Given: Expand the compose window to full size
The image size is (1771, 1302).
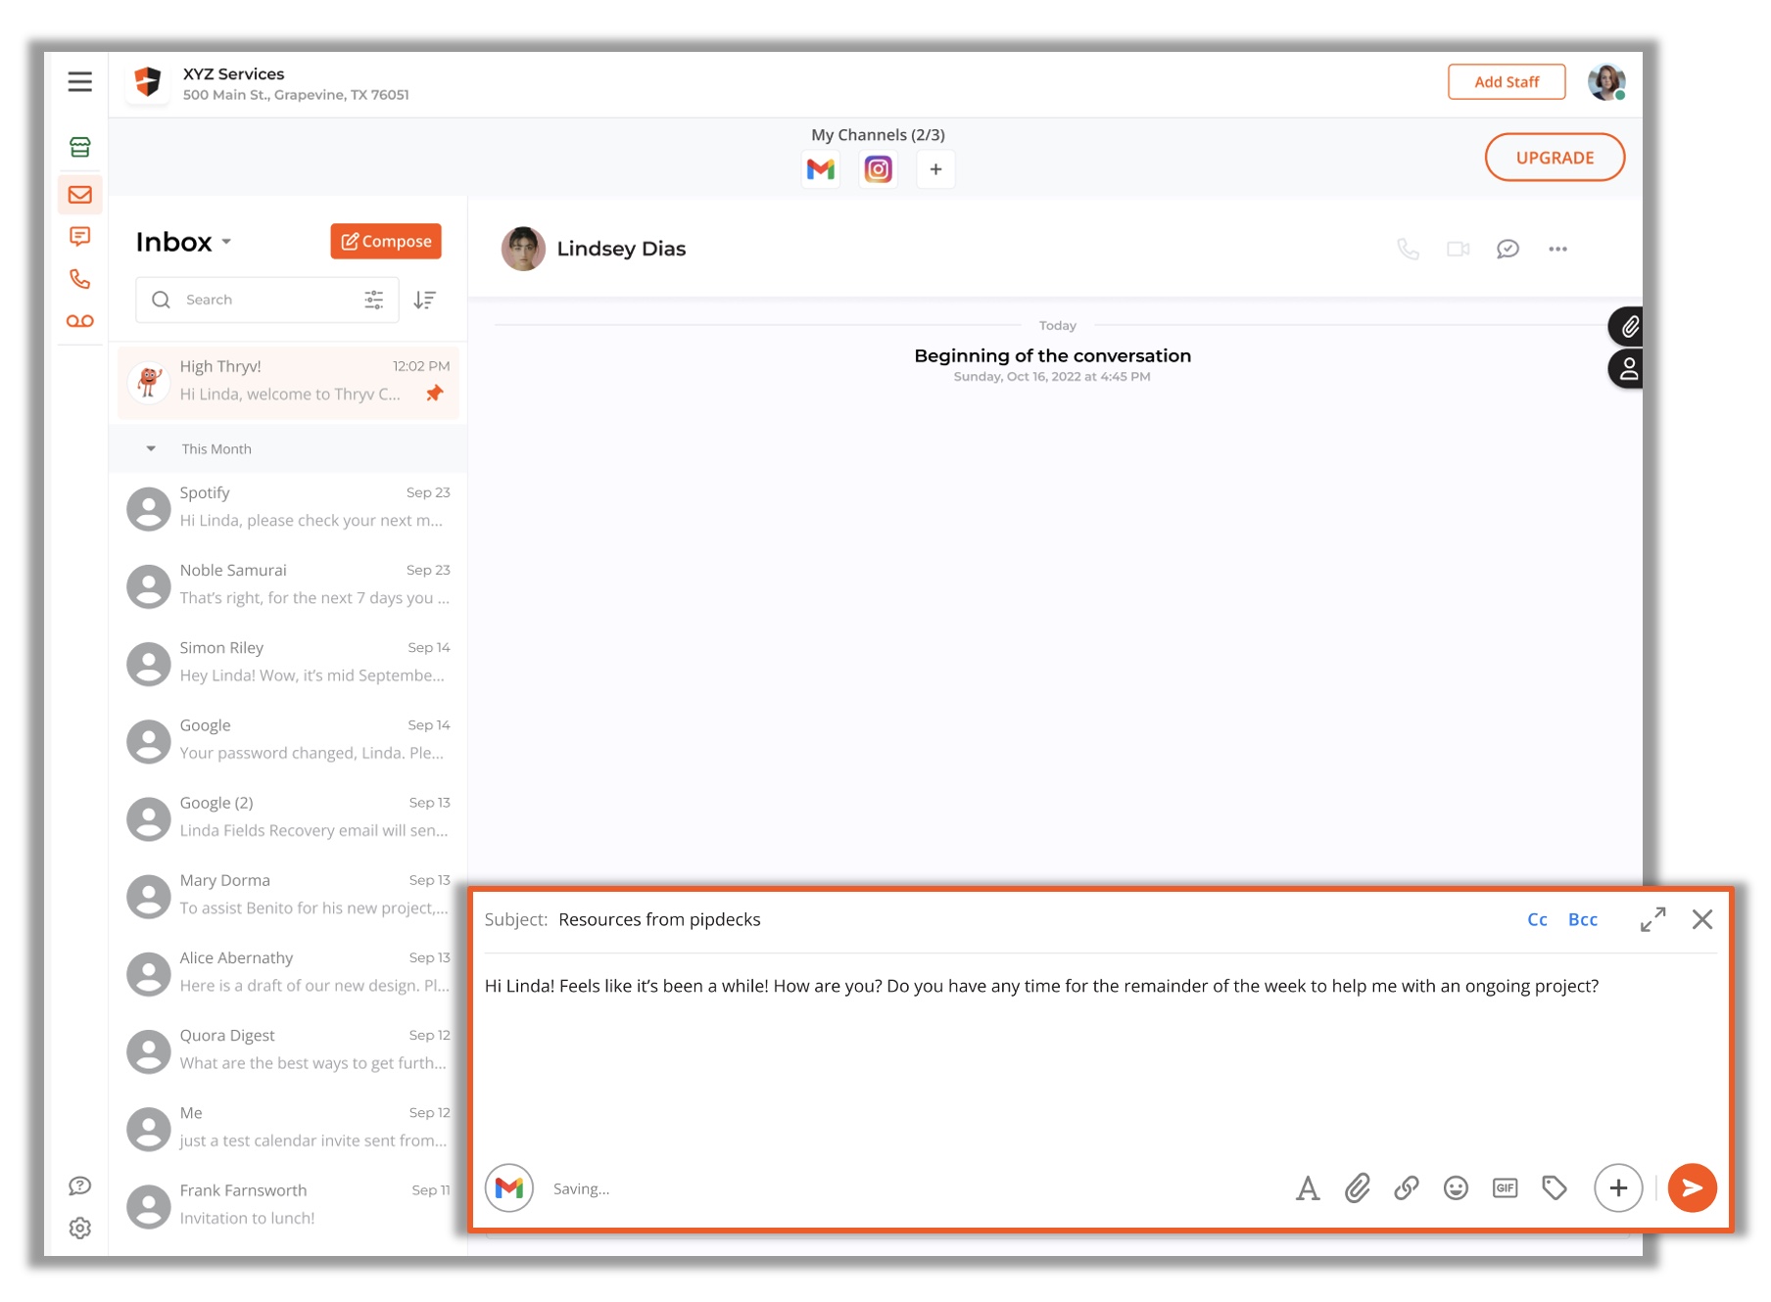Looking at the screenshot, I should click(x=1653, y=919).
